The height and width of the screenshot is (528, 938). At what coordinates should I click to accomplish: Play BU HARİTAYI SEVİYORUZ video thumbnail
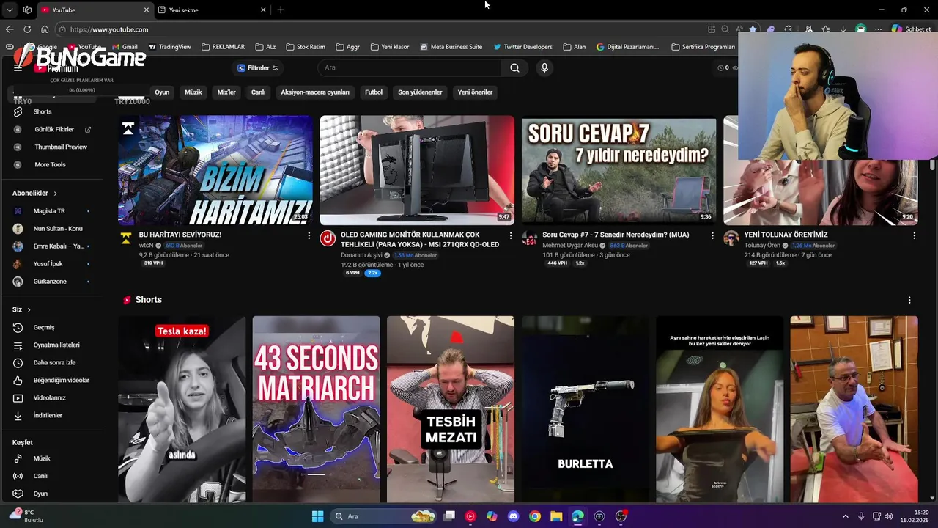215,170
